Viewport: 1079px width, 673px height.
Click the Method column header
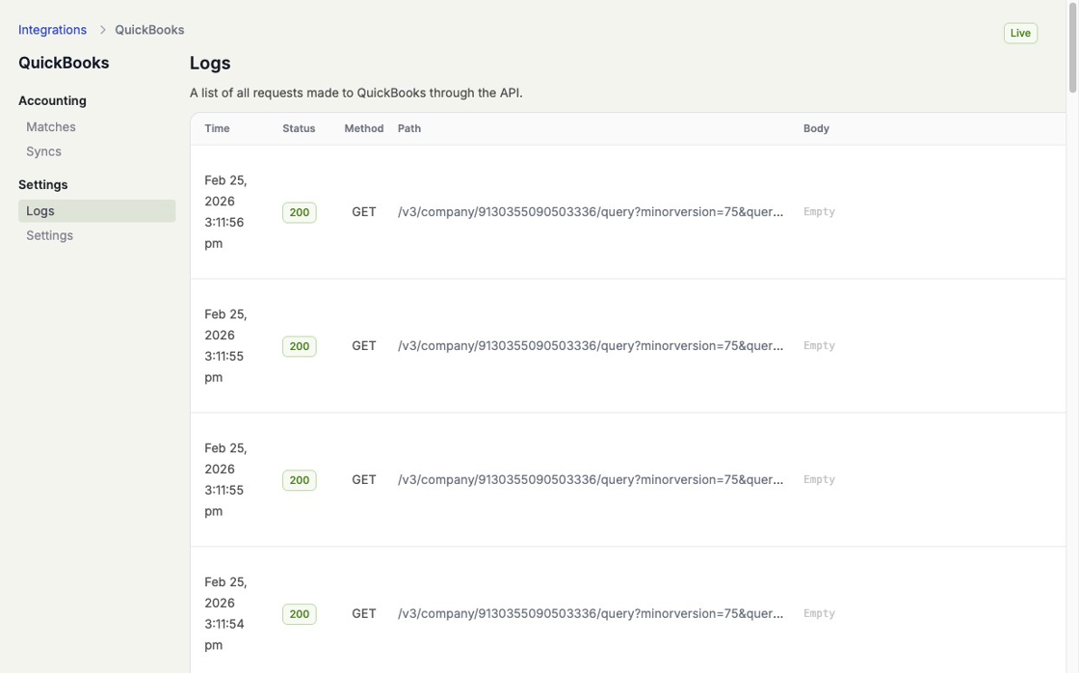point(363,128)
